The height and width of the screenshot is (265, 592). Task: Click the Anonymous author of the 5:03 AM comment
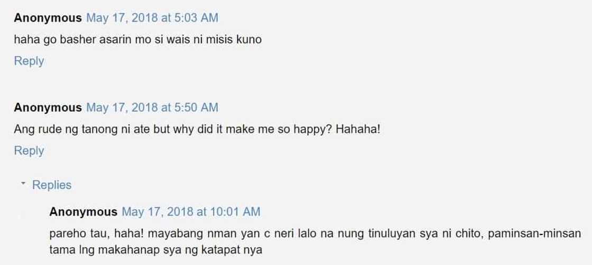48,18
